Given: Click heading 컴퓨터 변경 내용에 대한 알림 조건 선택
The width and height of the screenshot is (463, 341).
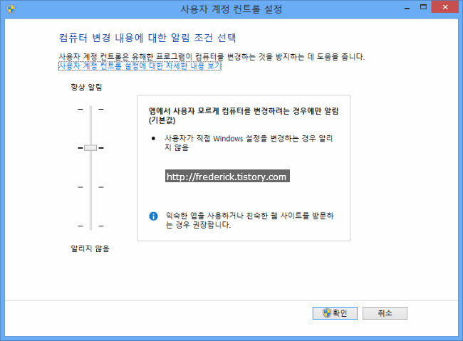Looking at the screenshot, I should pyautogui.click(x=147, y=38).
